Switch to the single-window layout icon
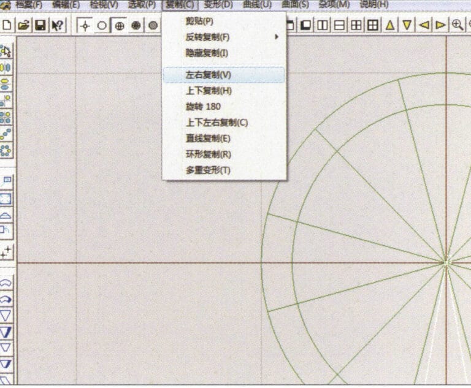Viewport: 471px width, 388px height. [306, 25]
